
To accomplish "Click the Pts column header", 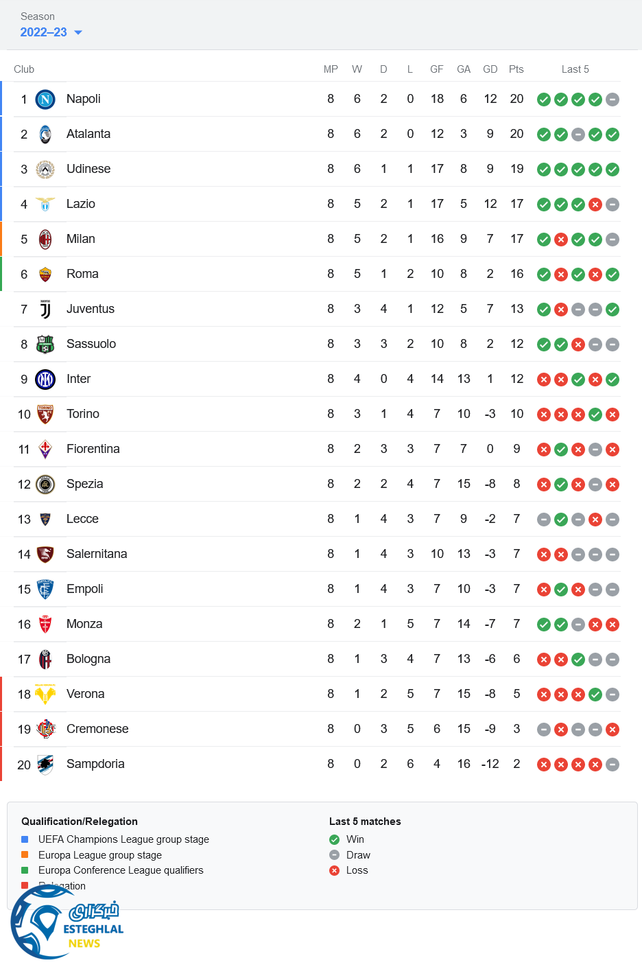I will point(516,69).
